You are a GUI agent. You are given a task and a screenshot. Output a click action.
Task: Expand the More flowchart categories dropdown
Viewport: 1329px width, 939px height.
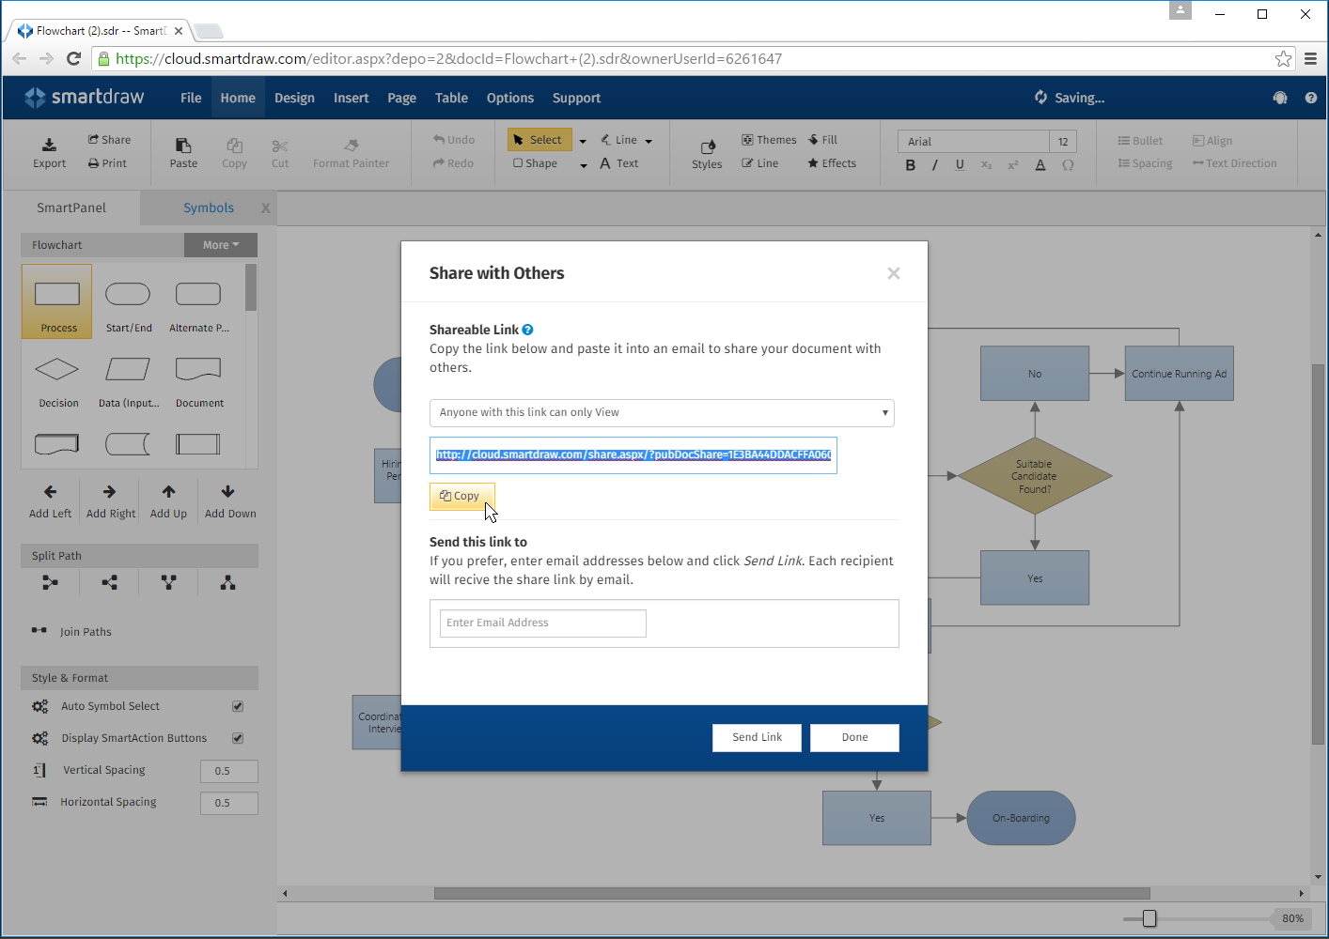(220, 244)
